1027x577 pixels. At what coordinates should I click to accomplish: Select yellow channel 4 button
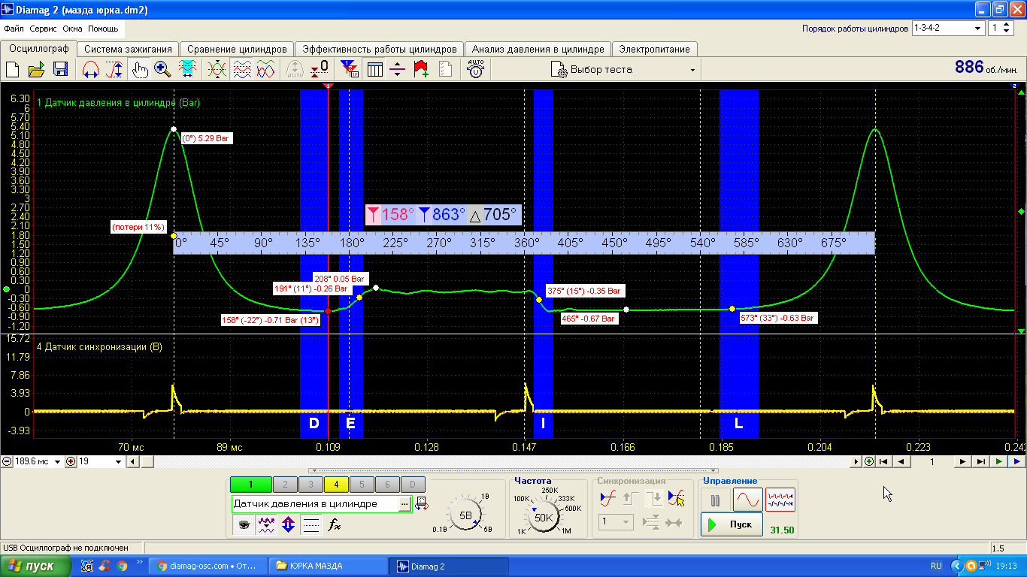pyautogui.click(x=336, y=485)
